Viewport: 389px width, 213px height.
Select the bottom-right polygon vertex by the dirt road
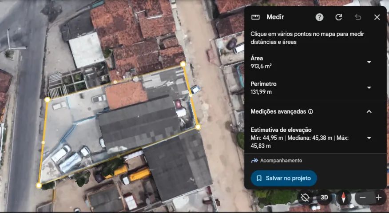pyautogui.click(x=198, y=127)
